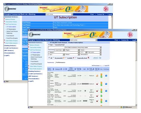Select the Guaranteed Fund radio button
Image resolution: width=141 pixels, height=113 pixels.
(54, 45)
